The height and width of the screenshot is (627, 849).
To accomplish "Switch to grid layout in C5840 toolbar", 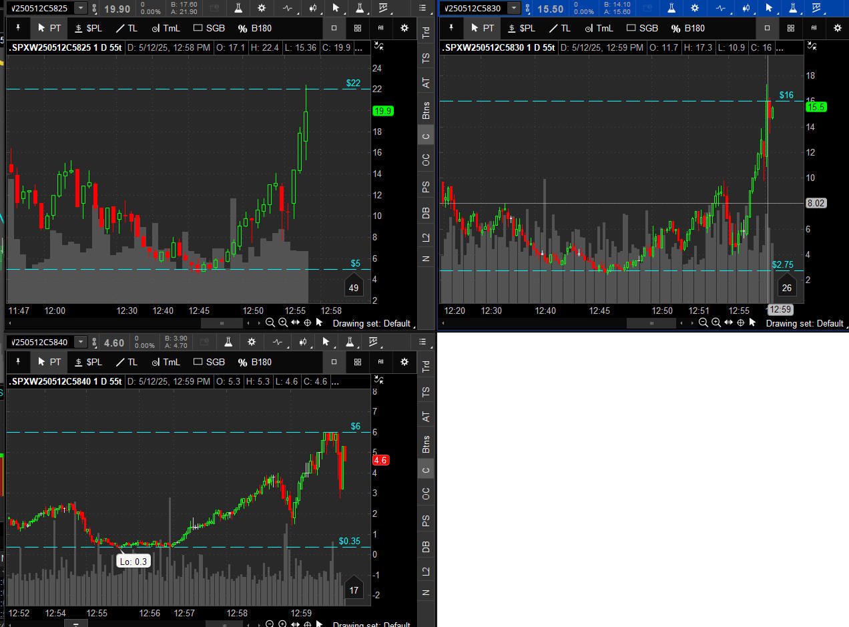I will (x=358, y=362).
